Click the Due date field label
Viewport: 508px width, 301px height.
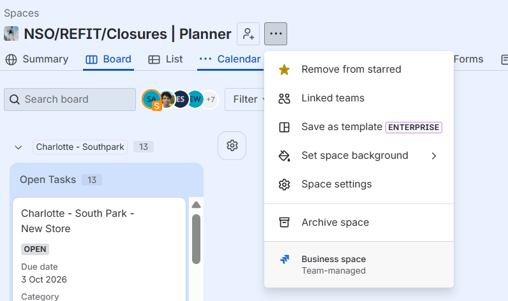tap(39, 267)
